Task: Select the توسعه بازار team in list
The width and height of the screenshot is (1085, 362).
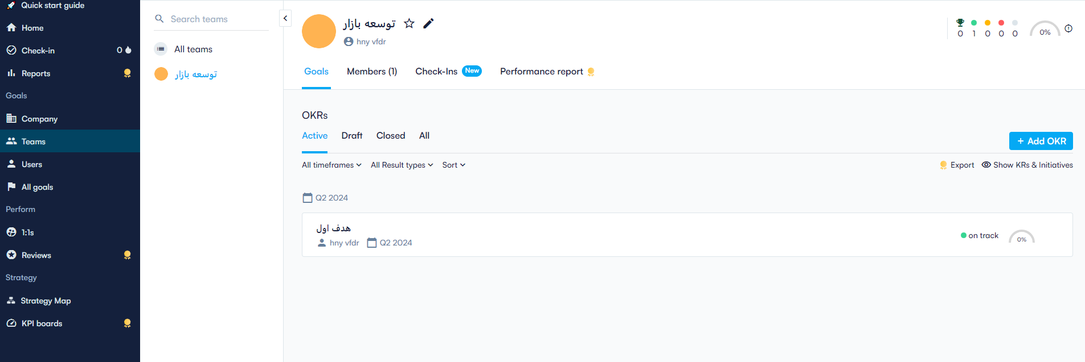Action: [196, 74]
